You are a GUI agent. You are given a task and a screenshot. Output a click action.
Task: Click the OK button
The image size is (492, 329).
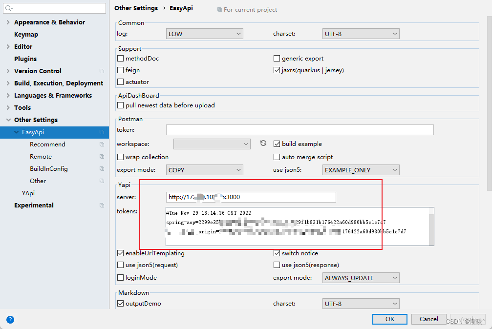click(390, 319)
